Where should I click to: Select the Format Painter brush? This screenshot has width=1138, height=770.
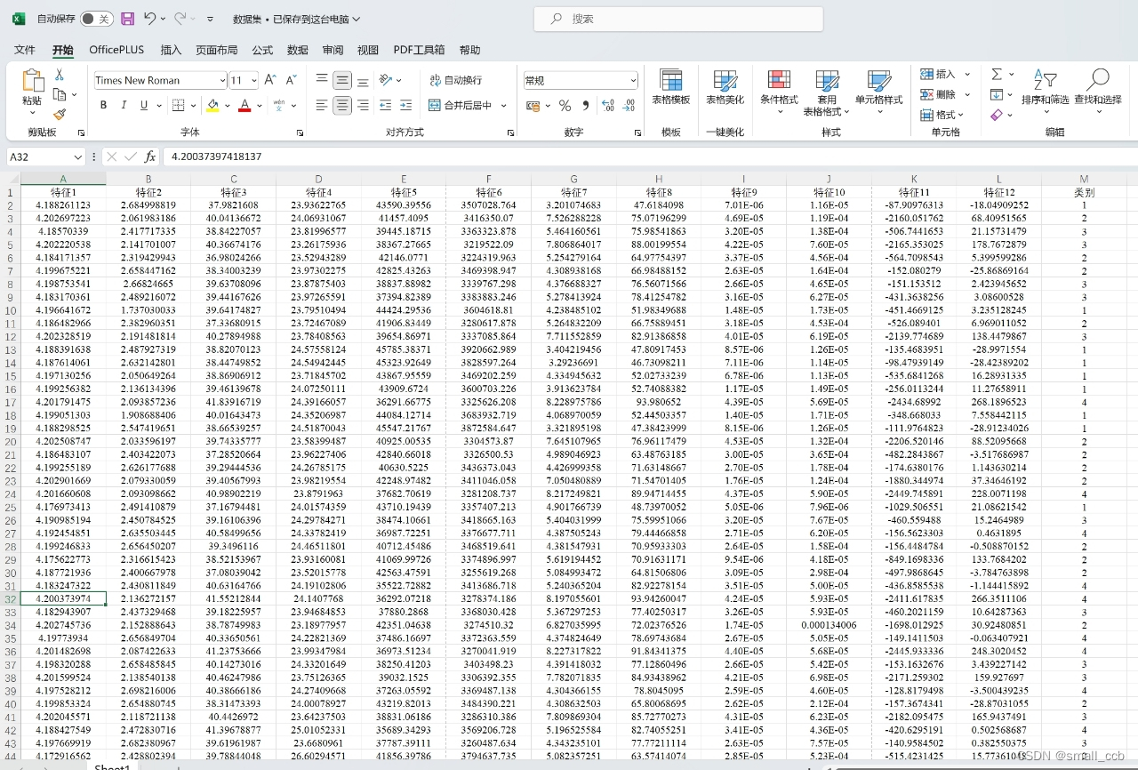click(60, 114)
